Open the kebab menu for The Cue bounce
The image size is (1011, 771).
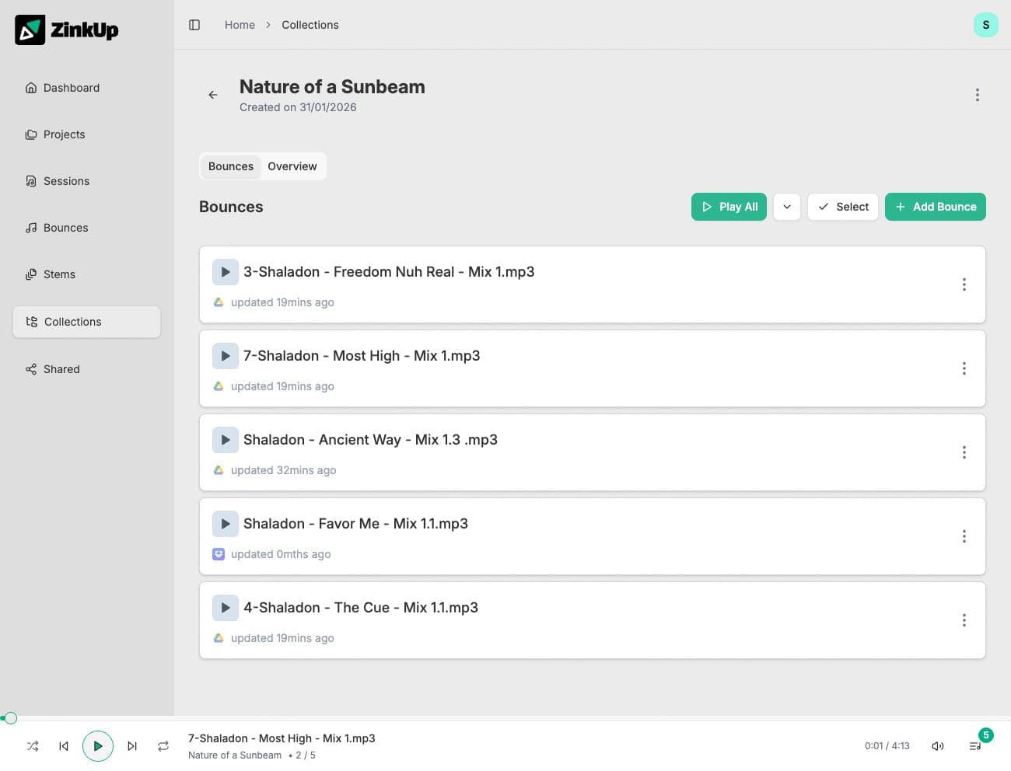(x=964, y=619)
